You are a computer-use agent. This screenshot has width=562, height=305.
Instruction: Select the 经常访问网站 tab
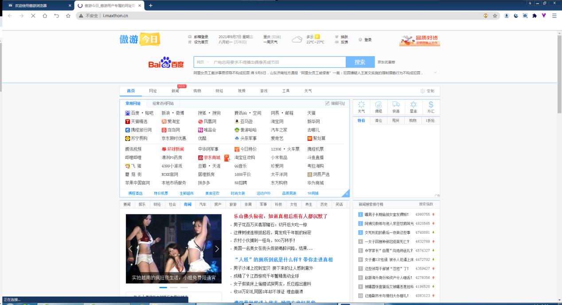point(163,103)
